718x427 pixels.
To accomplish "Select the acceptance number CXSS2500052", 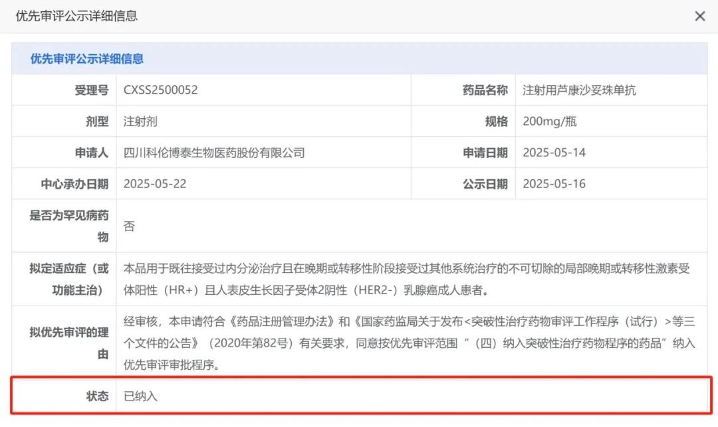I will (160, 90).
